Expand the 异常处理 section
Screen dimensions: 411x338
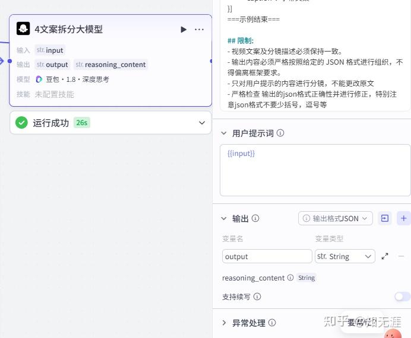click(224, 323)
